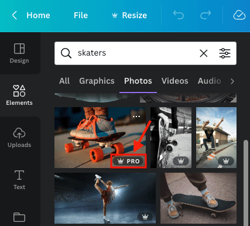Open more options on orange skateboard photo
Image resolution: width=250 pixels, height=226 pixels.
point(136,117)
